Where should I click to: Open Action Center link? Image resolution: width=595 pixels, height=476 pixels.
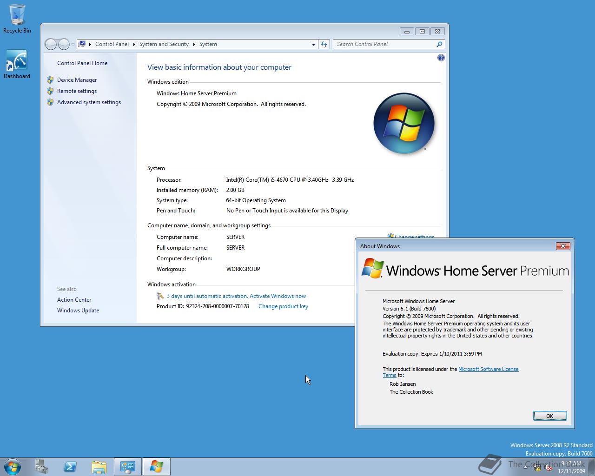click(74, 300)
